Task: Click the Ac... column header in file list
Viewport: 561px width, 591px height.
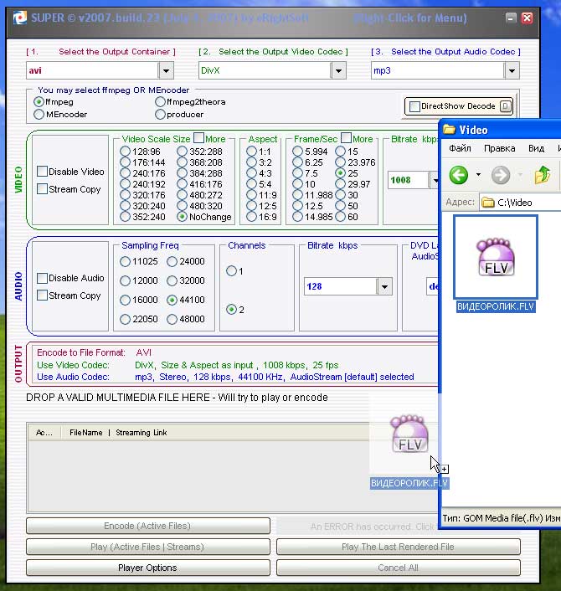Action: tap(44, 433)
